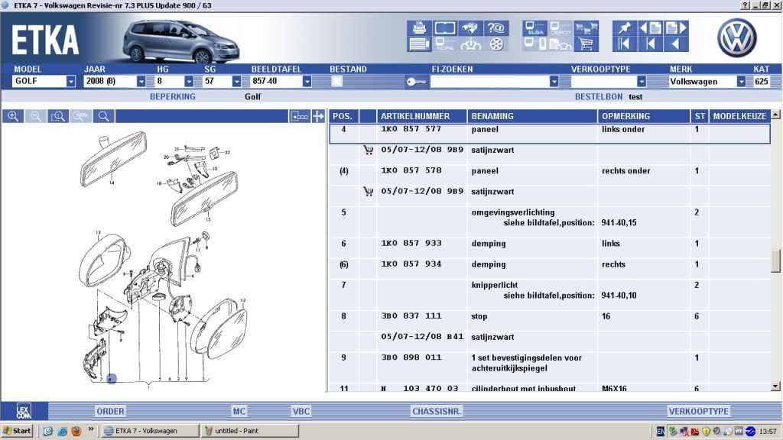This screenshot has width=783, height=440.
Task: Click the printer icon in the toolbar
Action: 419,28
